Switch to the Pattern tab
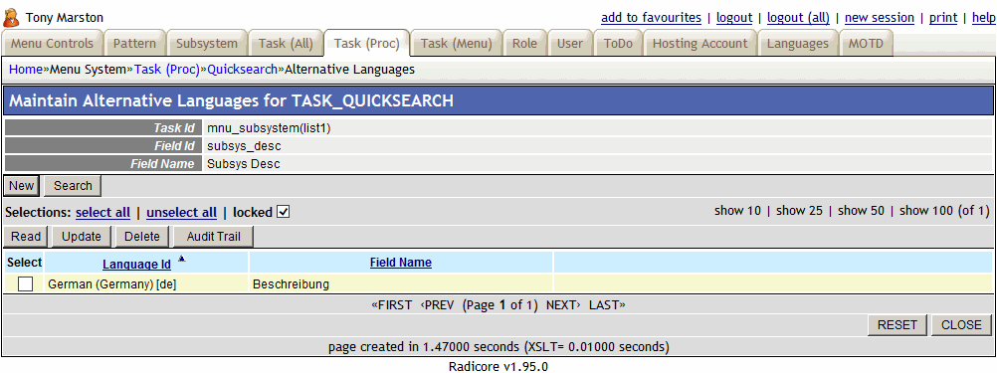 click(x=134, y=44)
